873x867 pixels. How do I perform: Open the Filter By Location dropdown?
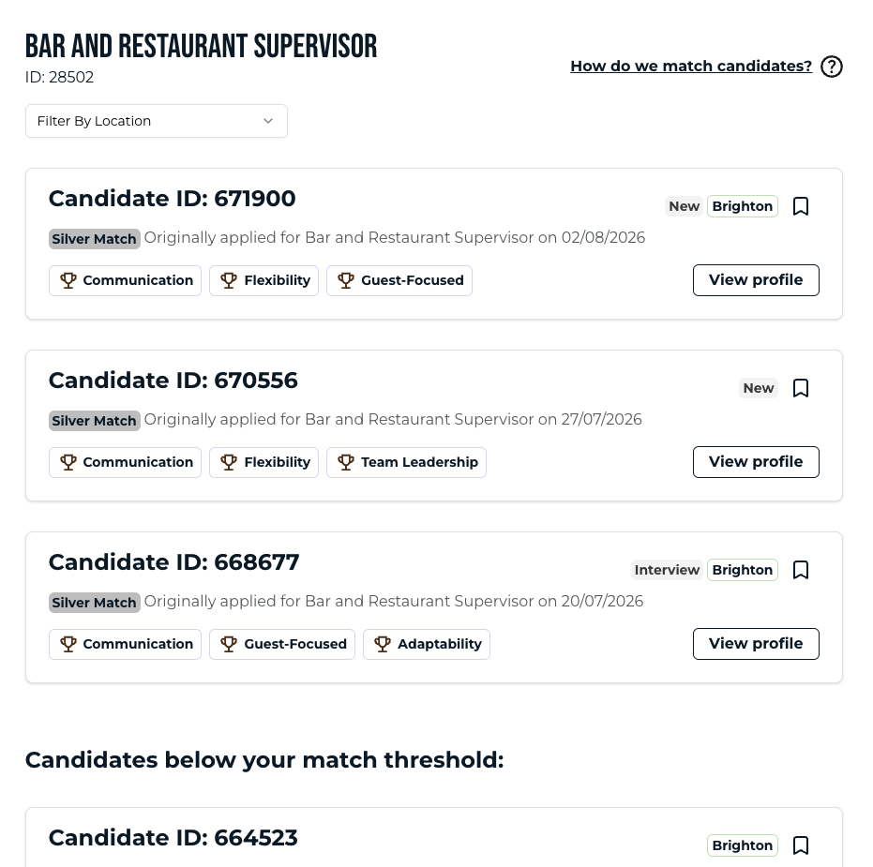click(x=157, y=121)
